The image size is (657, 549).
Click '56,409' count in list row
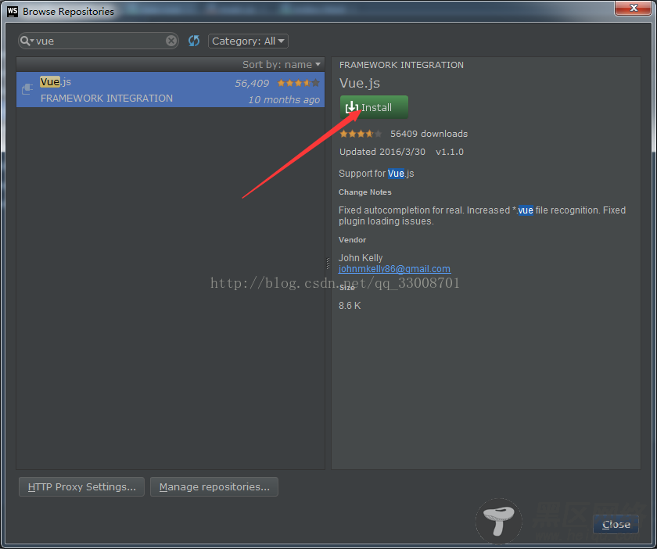coord(252,84)
